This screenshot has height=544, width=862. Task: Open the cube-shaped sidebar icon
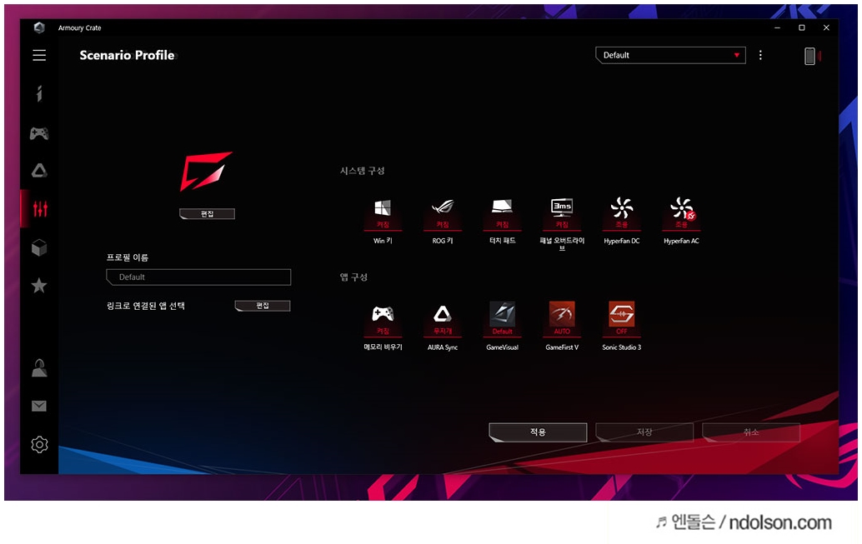coord(39,247)
